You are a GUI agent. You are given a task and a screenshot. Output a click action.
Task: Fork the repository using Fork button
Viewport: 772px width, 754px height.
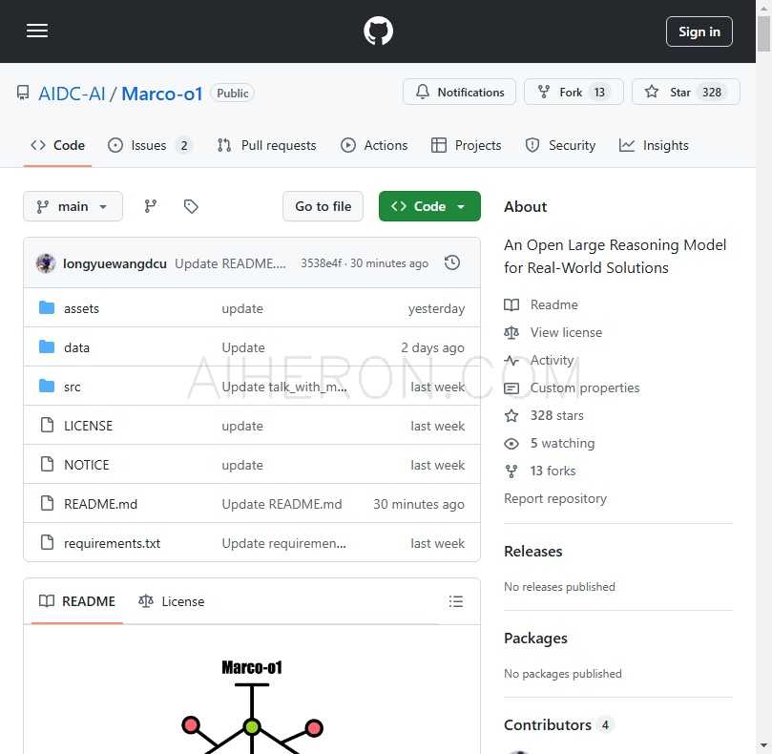[573, 92]
